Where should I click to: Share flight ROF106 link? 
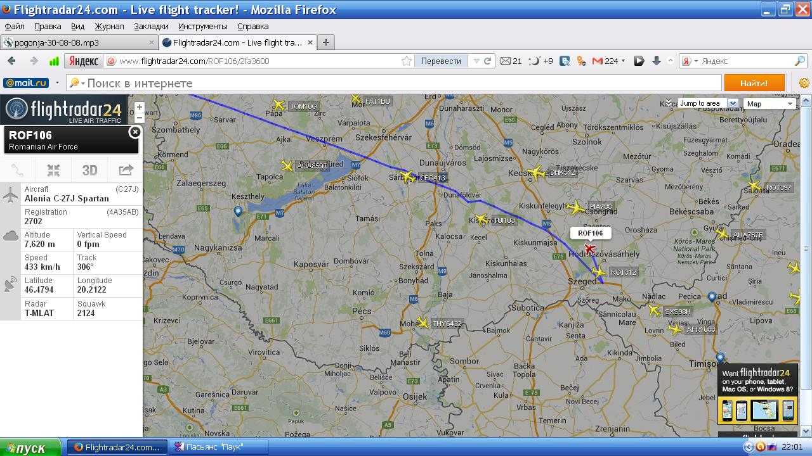coord(126,170)
